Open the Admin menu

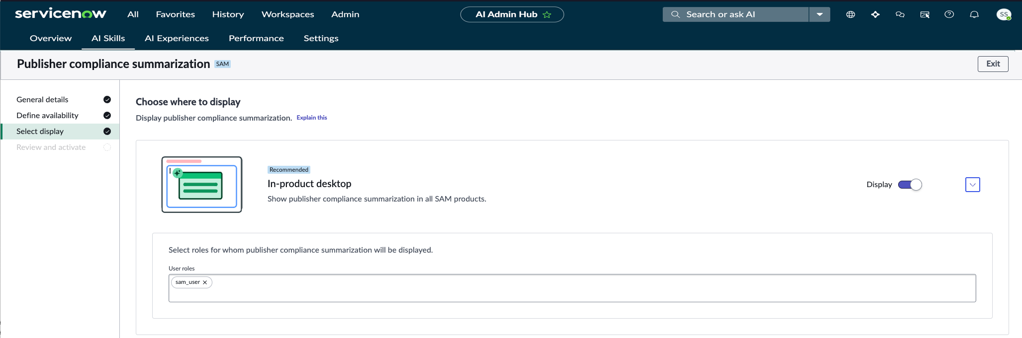point(345,14)
